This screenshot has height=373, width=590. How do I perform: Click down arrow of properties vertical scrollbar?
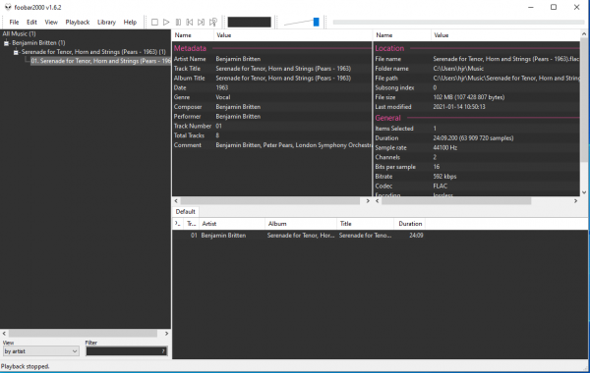(584, 192)
